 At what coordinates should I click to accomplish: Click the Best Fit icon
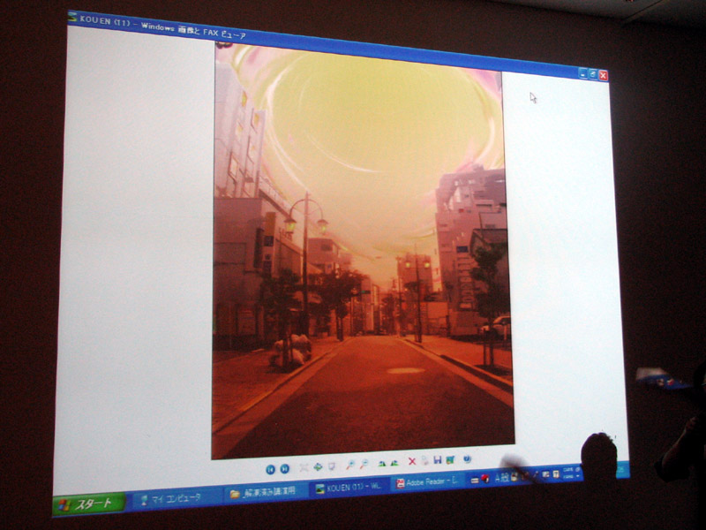pyautogui.click(x=304, y=467)
